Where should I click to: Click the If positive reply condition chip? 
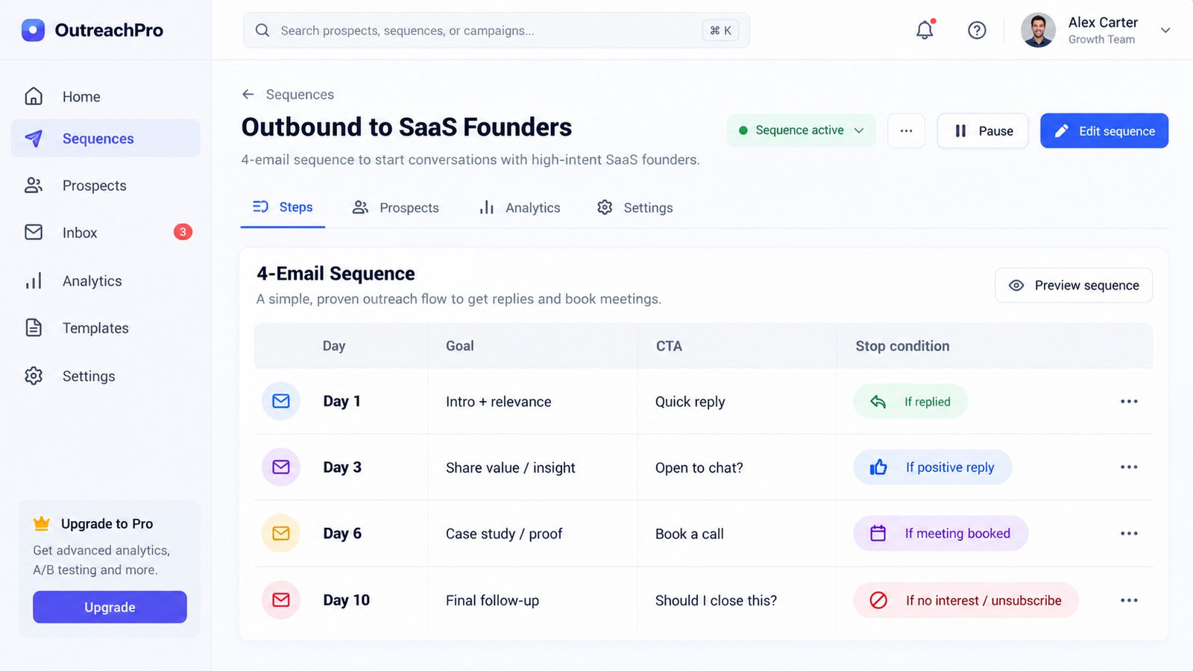[x=933, y=467]
